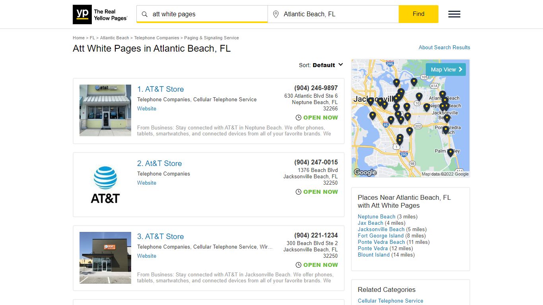Go to FL breadcrumb
The image size is (543, 305).
click(x=92, y=38)
